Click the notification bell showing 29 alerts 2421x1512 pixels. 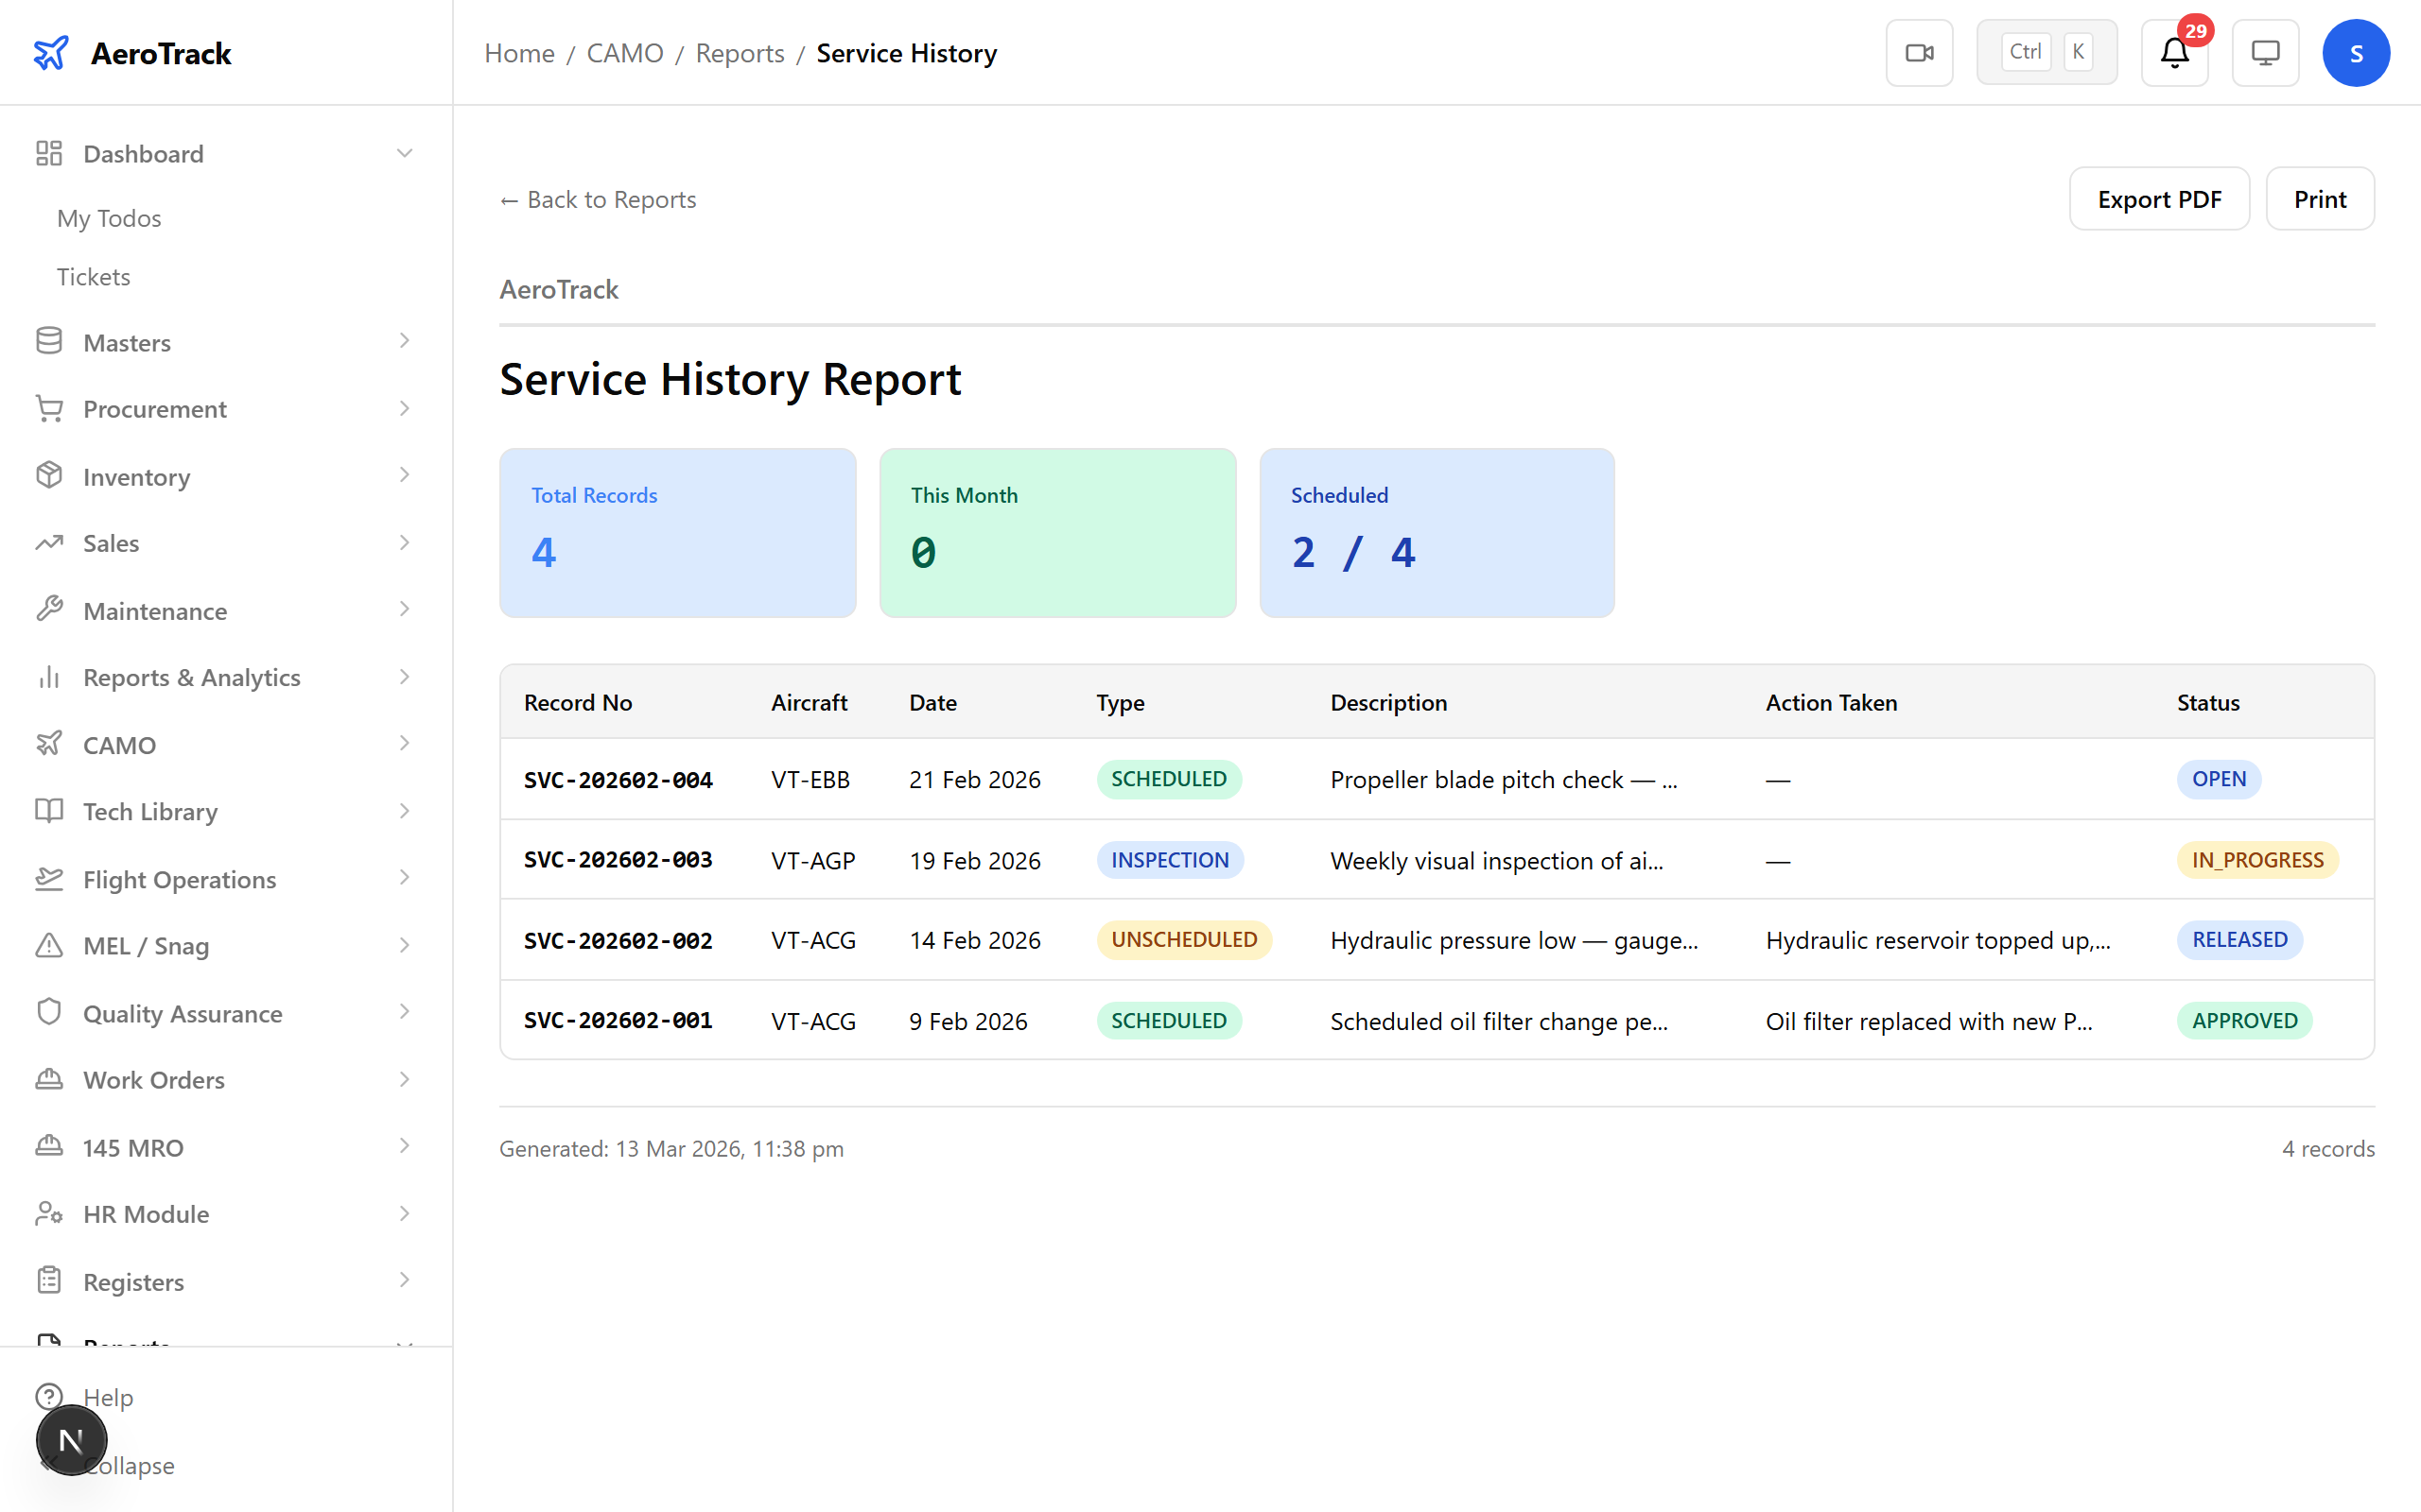(2175, 52)
